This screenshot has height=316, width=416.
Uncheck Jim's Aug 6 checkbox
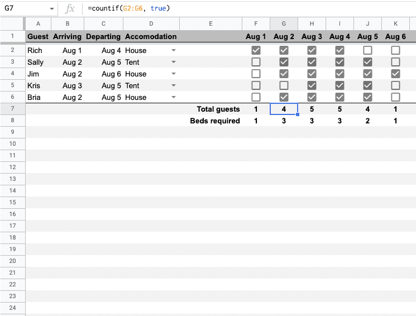[395, 74]
